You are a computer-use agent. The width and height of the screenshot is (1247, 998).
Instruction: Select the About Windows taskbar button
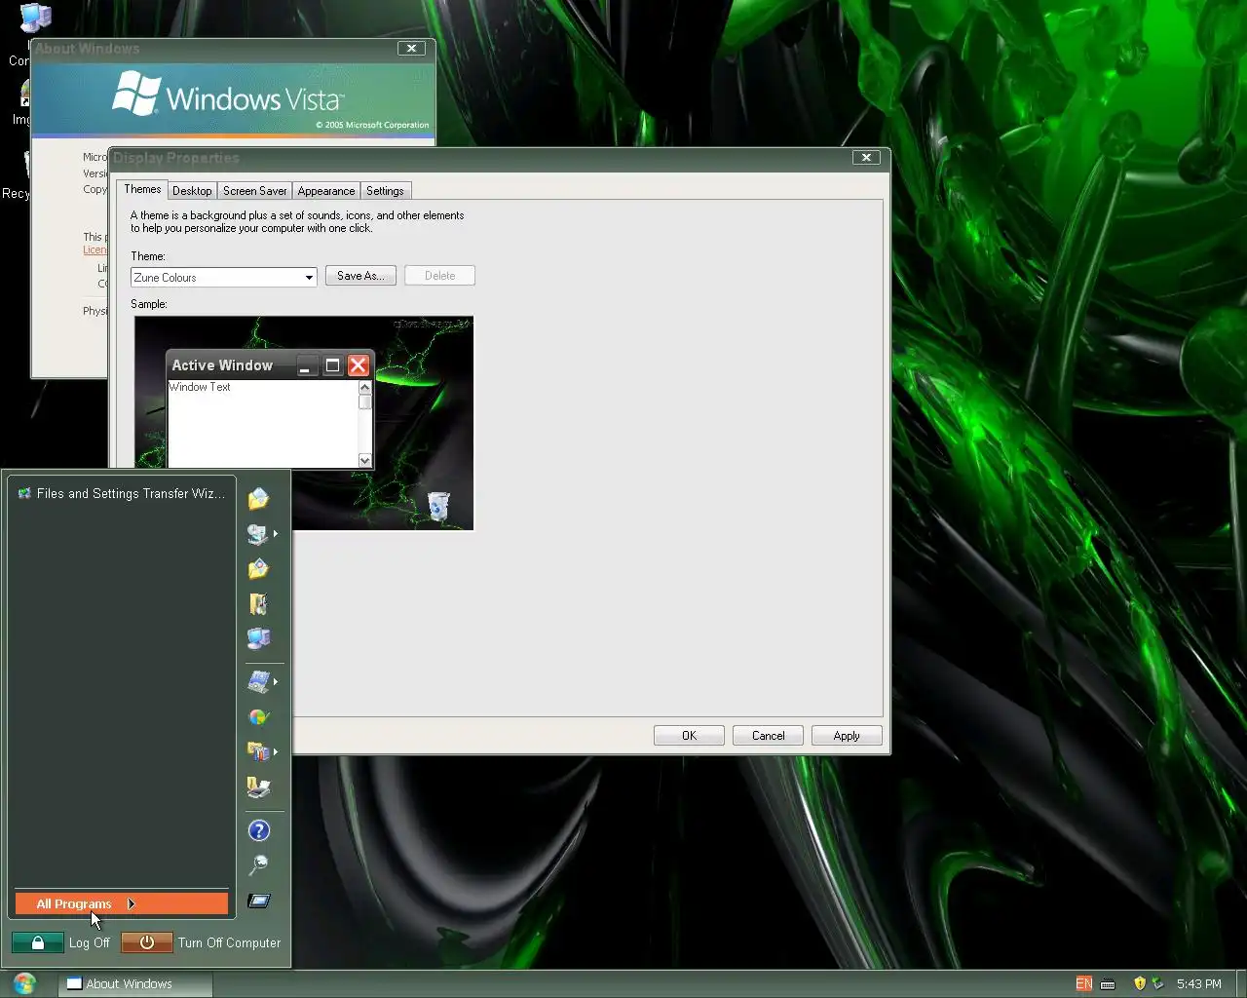point(135,983)
